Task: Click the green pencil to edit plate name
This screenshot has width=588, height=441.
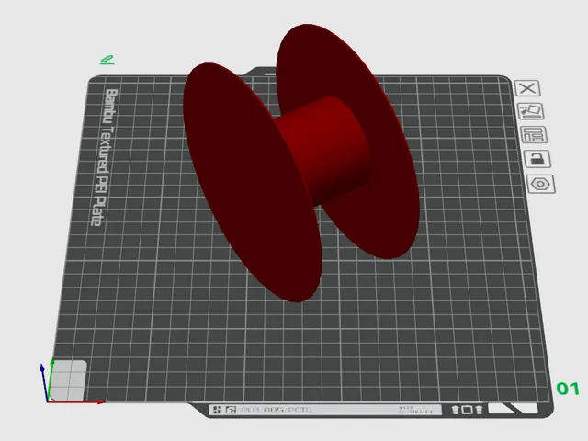Action: pos(107,60)
